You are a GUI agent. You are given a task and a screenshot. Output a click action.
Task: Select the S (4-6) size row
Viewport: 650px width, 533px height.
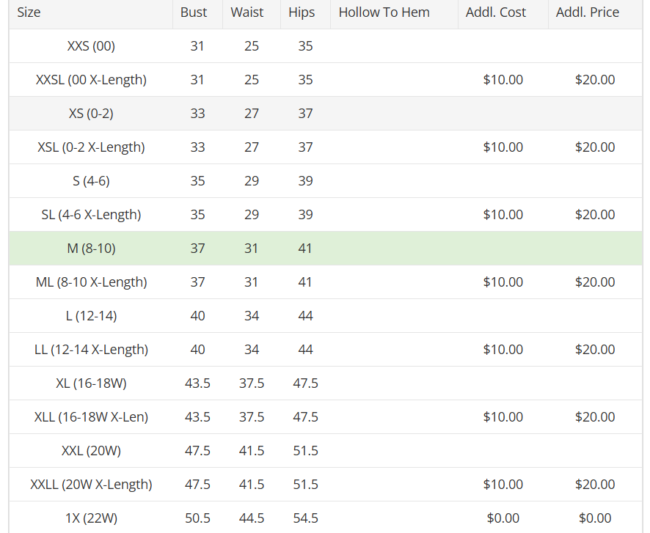point(326,181)
